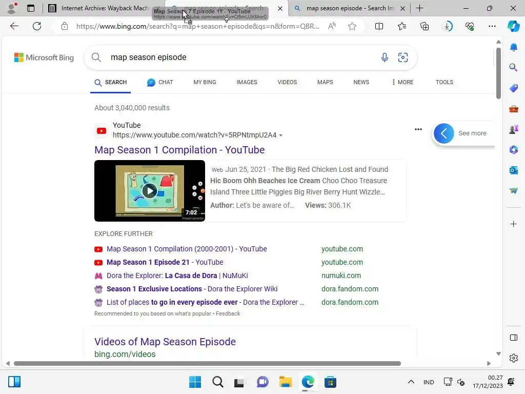Refresh the current page
Screen dimensions: 525x394
[37, 26]
